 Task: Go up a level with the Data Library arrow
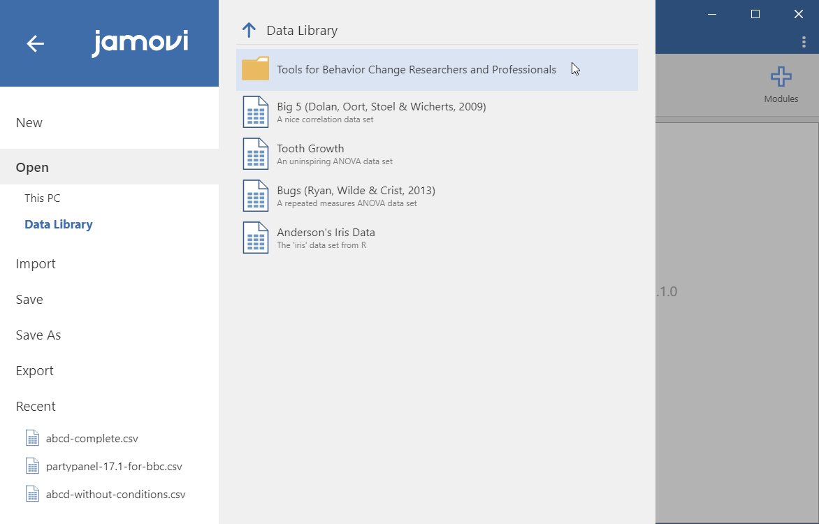249,30
